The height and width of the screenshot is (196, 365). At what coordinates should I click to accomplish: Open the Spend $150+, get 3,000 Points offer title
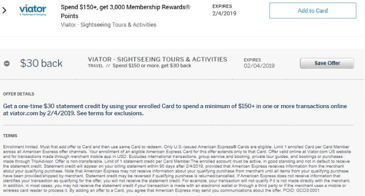click(x=125, y=11)
